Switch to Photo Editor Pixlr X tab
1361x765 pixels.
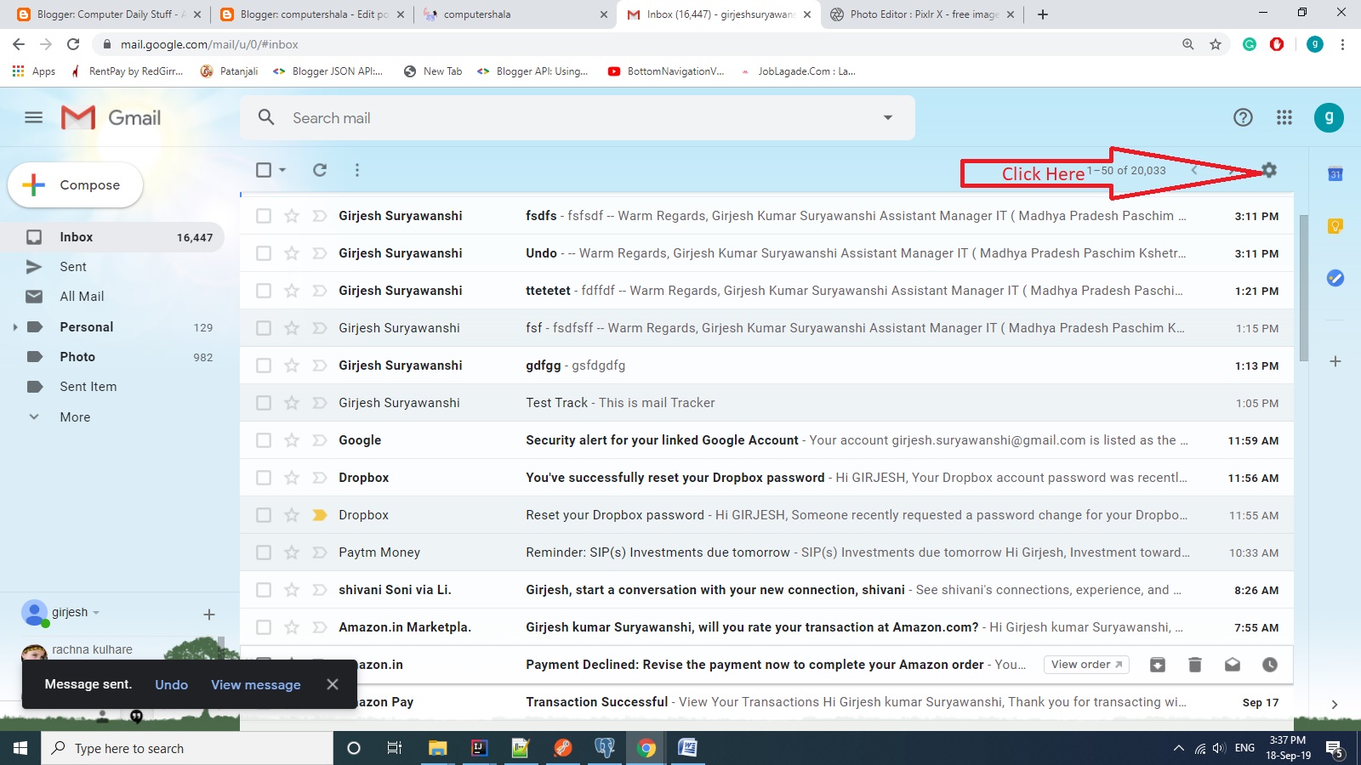pyautogui.click(x=922, y=14)
